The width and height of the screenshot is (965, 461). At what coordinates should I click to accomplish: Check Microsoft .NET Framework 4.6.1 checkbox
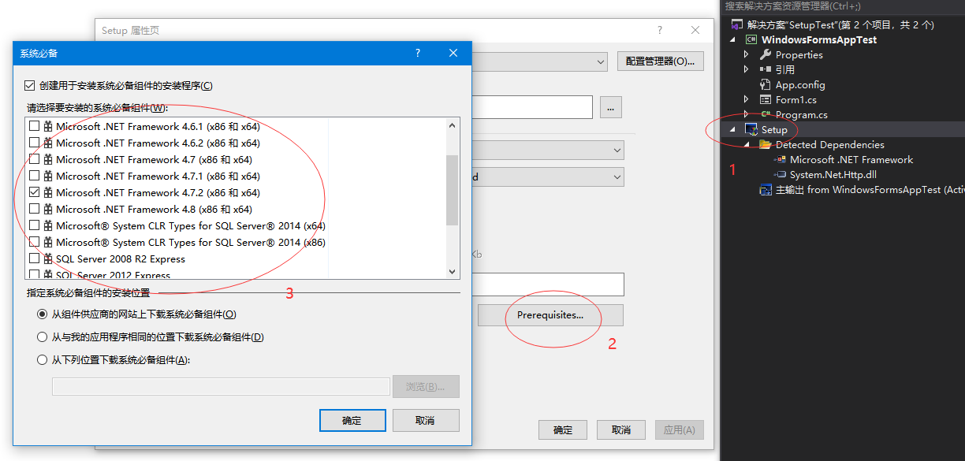point(34,126)
